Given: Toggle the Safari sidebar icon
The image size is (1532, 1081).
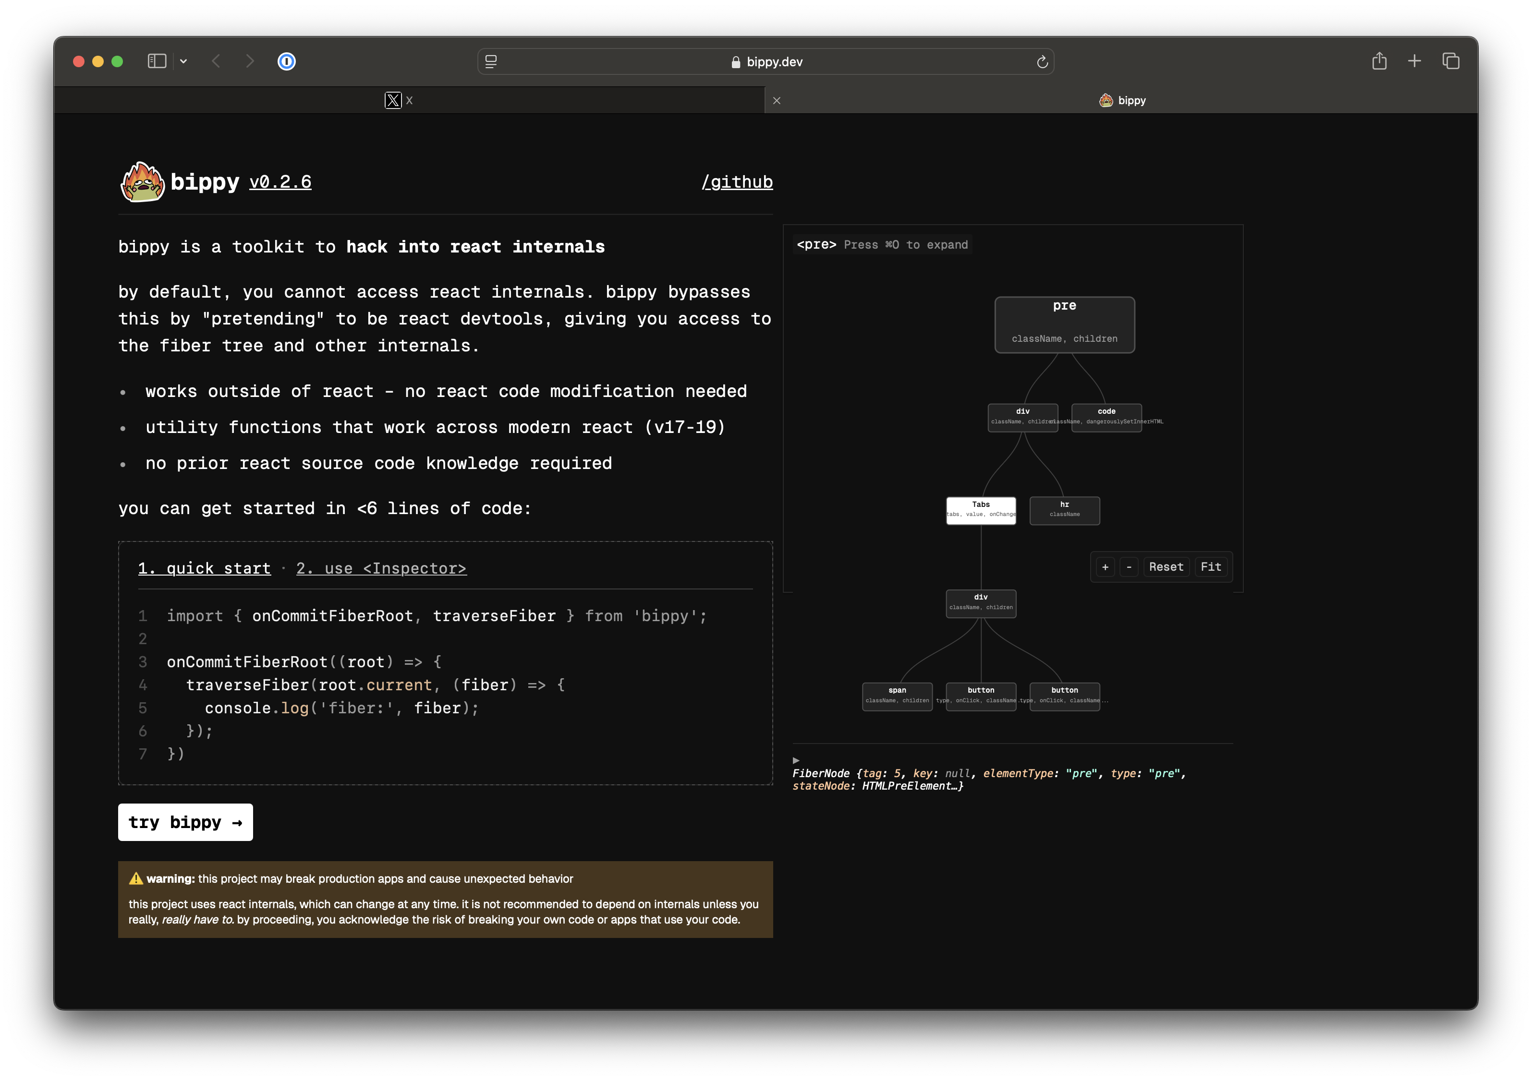Looking at the screenshot, I should [x=157, y=61].
